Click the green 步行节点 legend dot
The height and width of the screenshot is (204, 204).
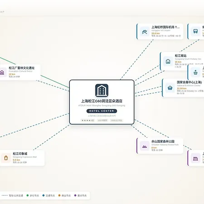coord(28,195)
